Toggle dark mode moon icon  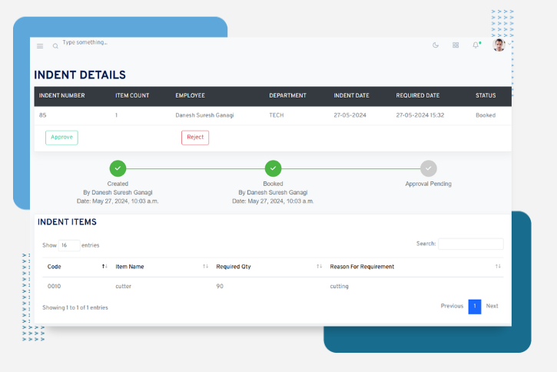point(436,45)
